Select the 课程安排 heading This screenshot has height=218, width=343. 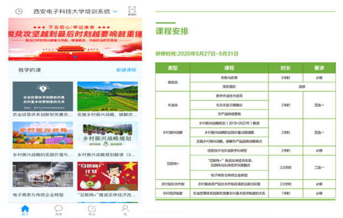(x=172, y=31)
